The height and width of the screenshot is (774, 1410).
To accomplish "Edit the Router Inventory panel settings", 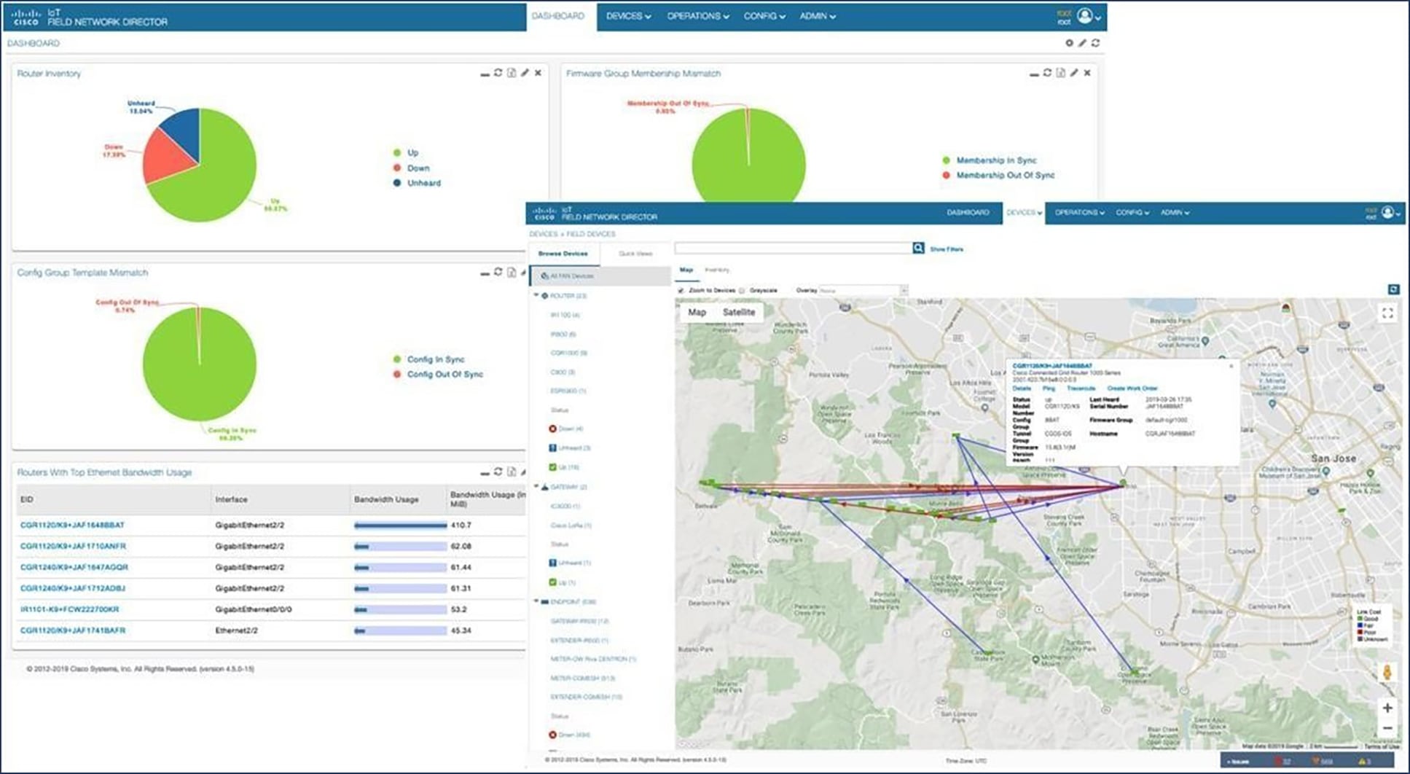I will click(x=525, y=73).
